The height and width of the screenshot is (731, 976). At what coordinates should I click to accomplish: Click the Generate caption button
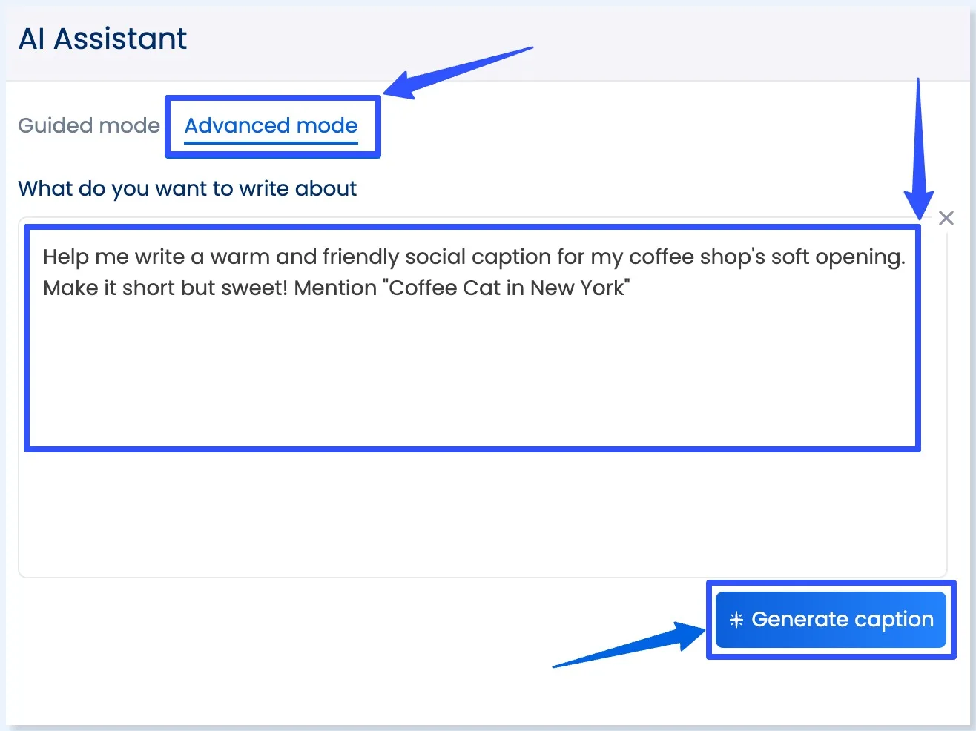(x=831, y=619)
